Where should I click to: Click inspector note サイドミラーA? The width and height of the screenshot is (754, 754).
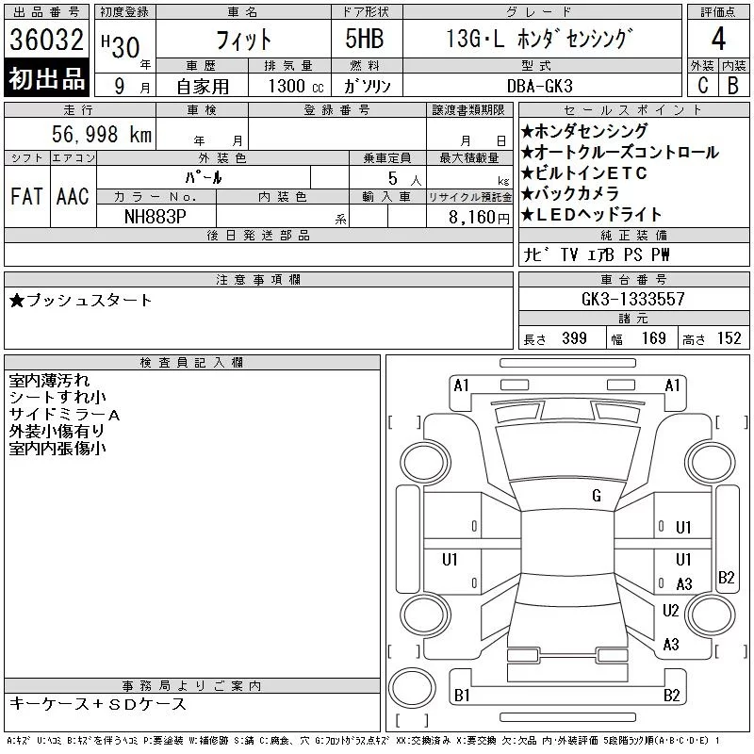coord(64,414)
